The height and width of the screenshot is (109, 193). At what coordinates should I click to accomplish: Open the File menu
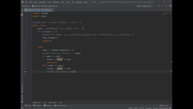pyautogui.click(x=26, y=2)
